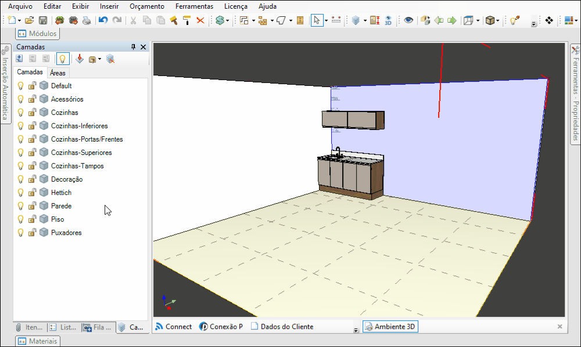Open the Ferramentas menu
Screen dimensions: 581x347
pyautogui.click(x=194, y=6)
